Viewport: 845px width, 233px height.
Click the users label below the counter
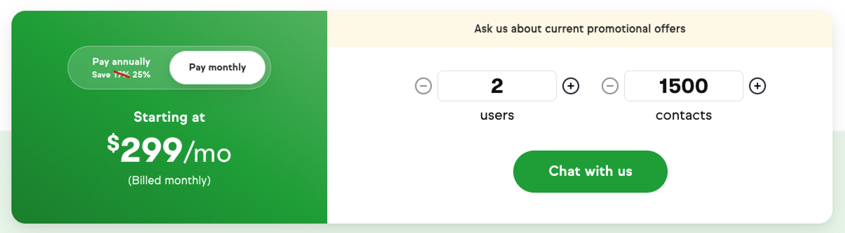[x=497, y=115]
